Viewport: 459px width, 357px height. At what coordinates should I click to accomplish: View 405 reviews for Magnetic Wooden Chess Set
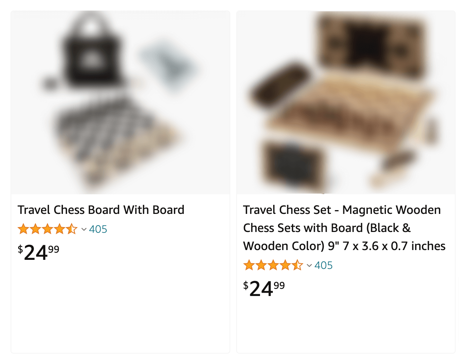[x=324, y=265]
